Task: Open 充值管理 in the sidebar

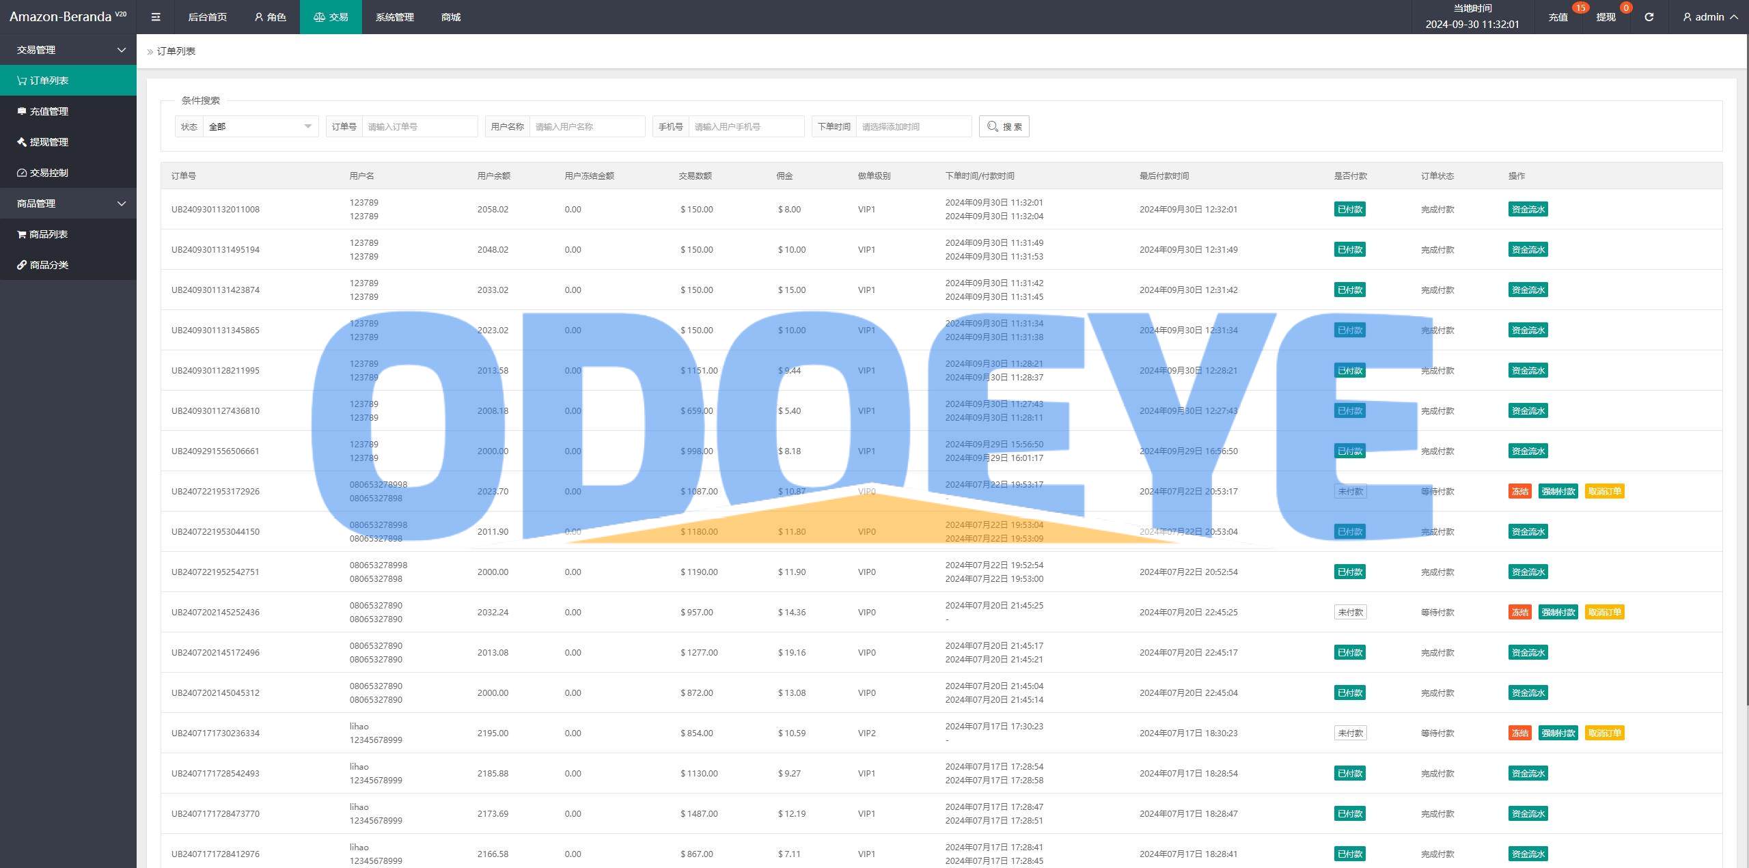Action: [x=68, y=111]
